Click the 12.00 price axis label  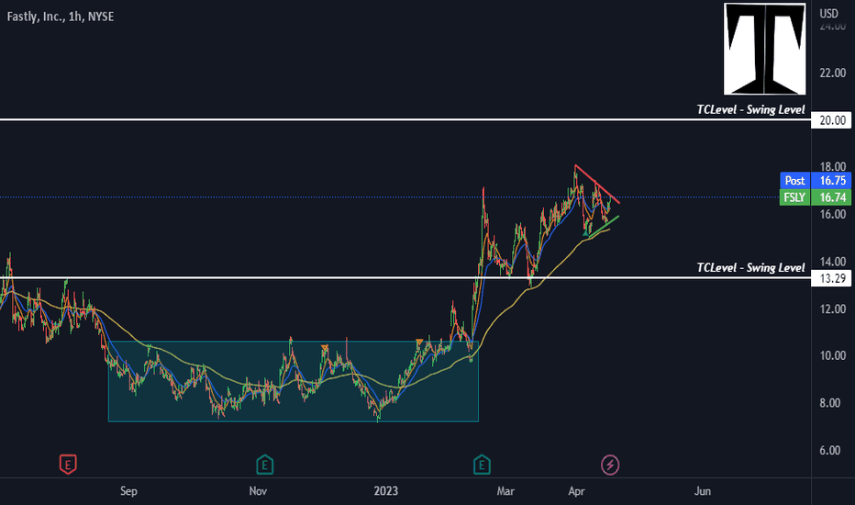click(x=833, y=309)
